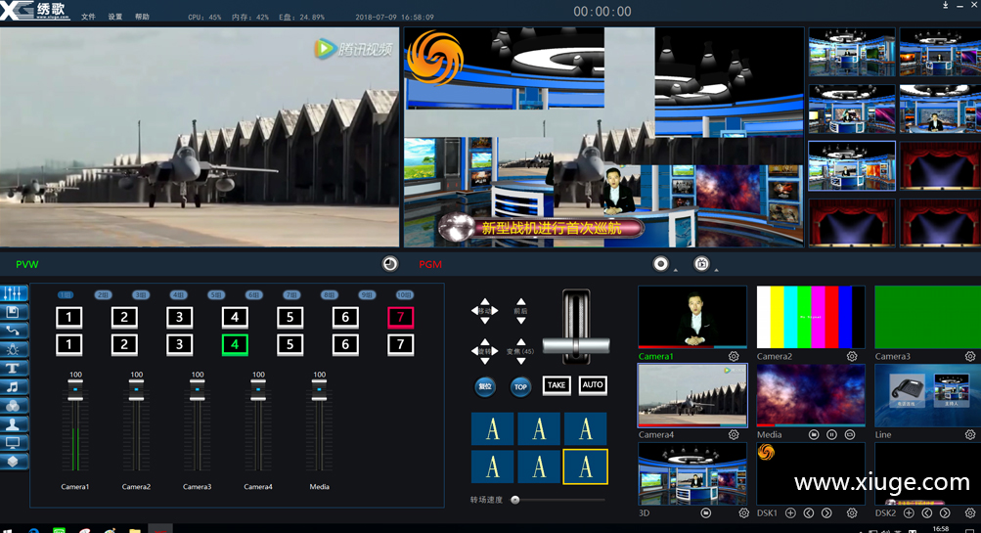Open the 设置 menu
Viewport: 981px width, 533px height.
click(x=115, y=17)
